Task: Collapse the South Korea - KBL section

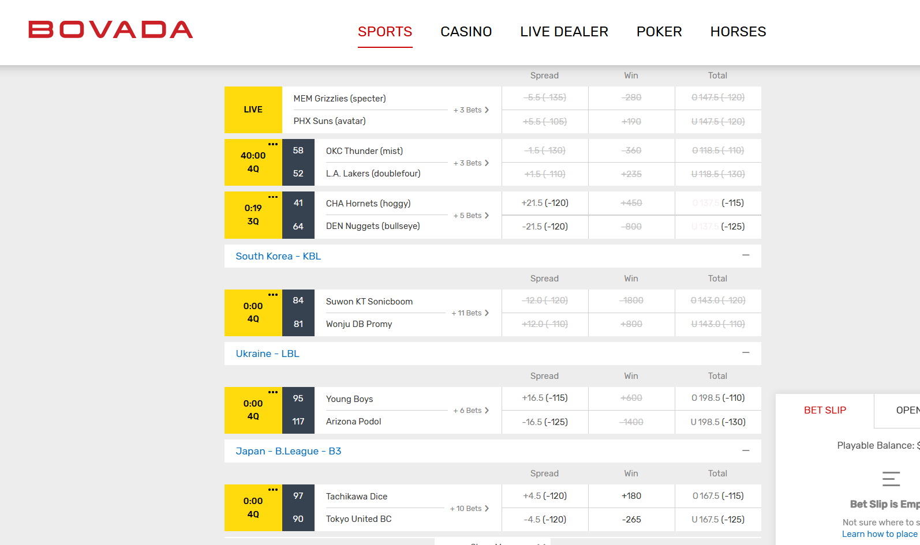Action: pos(746,255)
